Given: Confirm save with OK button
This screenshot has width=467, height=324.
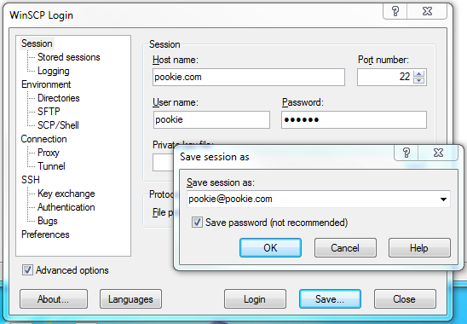Looking at the screenshot, I should tap(270, 248).
